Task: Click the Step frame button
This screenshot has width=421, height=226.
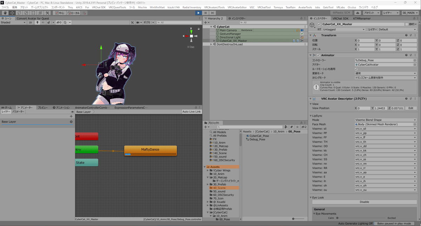Action: pos(213,13)
